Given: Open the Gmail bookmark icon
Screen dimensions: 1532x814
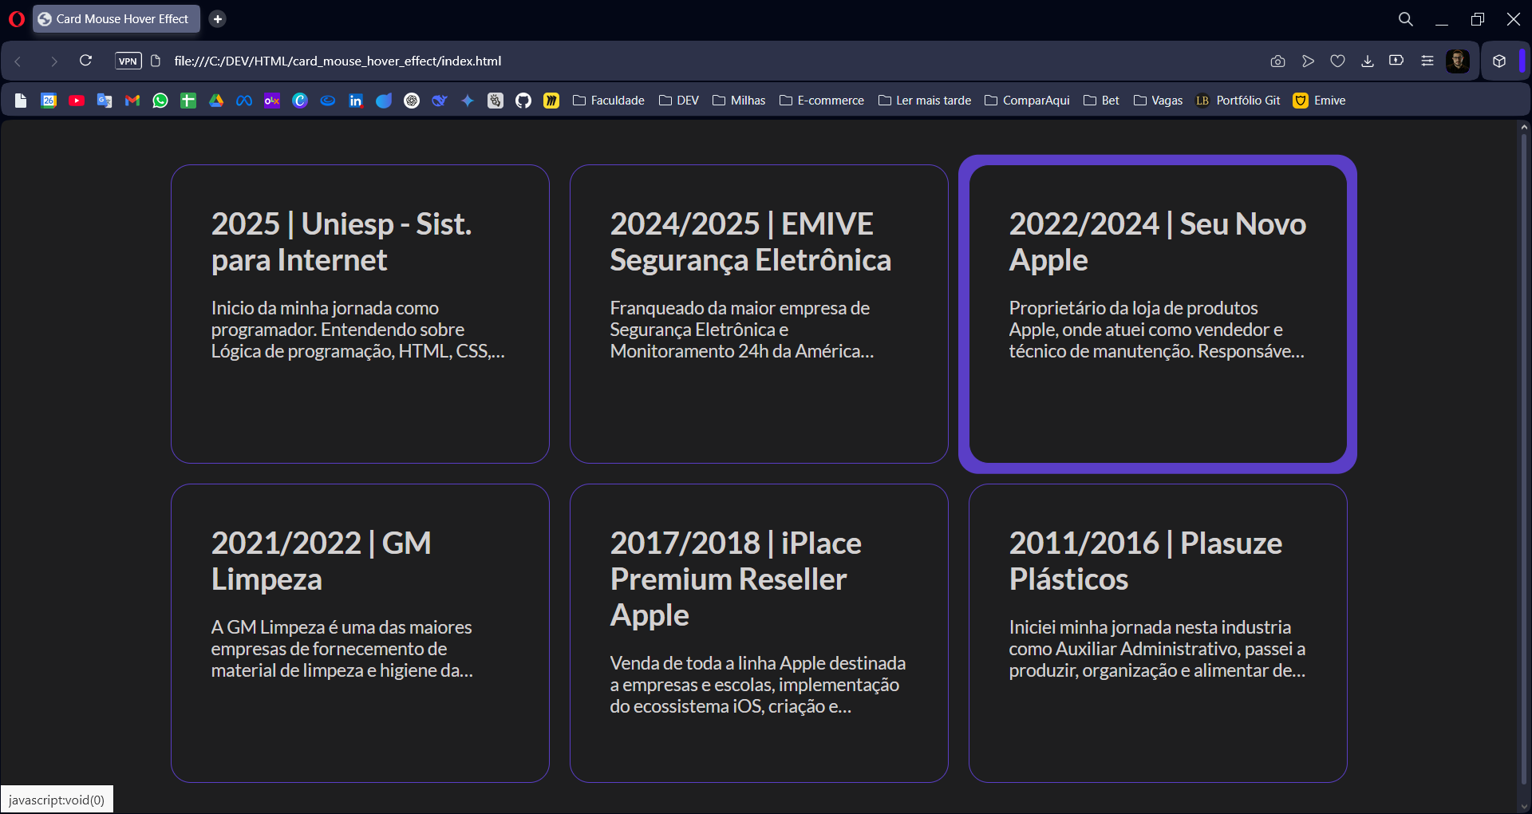Looking at the screenshot, I should (132, 101).
